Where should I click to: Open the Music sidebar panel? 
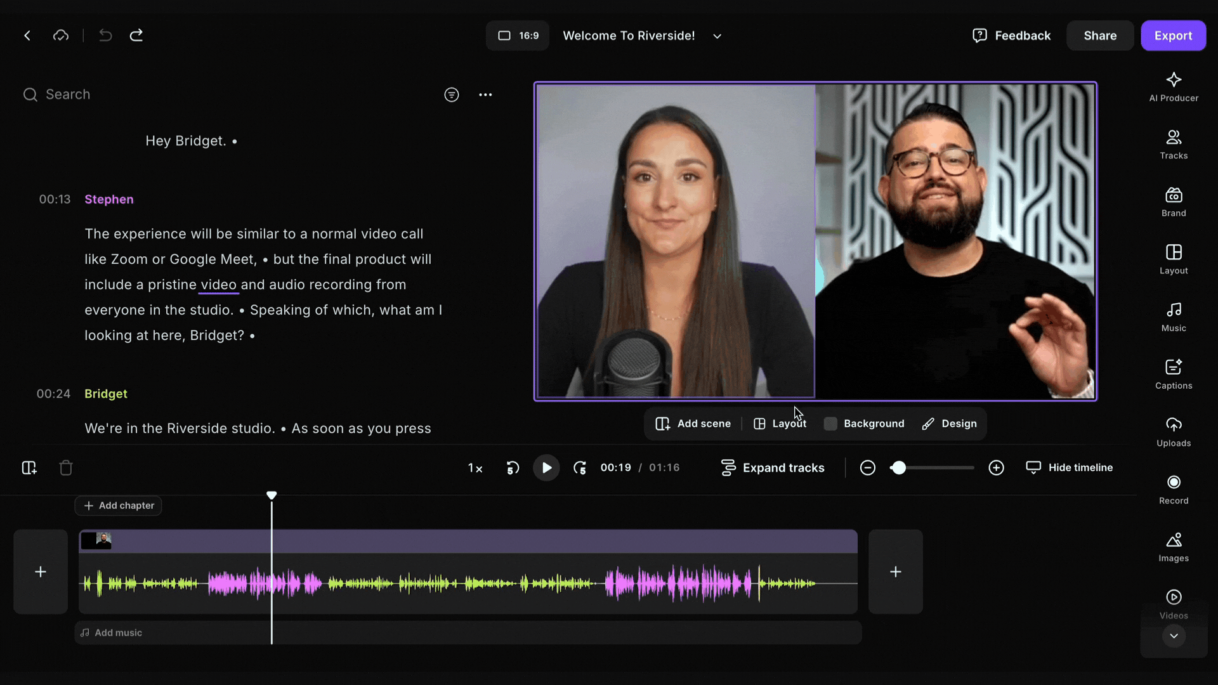tap(1173, 316)
